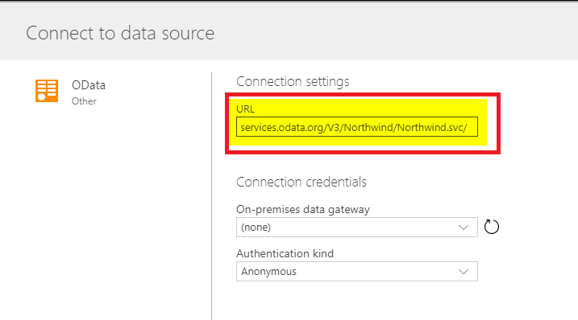578x320 pixels.
Task: Expand the Authentication kind chevron arrow
Action: 464,272
